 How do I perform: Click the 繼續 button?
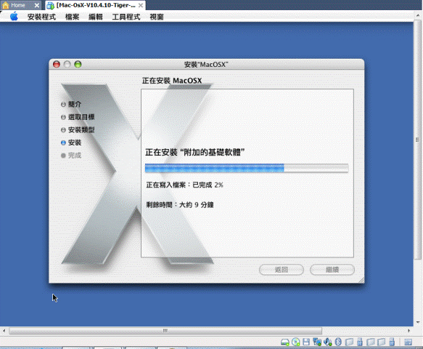tap(332, 270)
